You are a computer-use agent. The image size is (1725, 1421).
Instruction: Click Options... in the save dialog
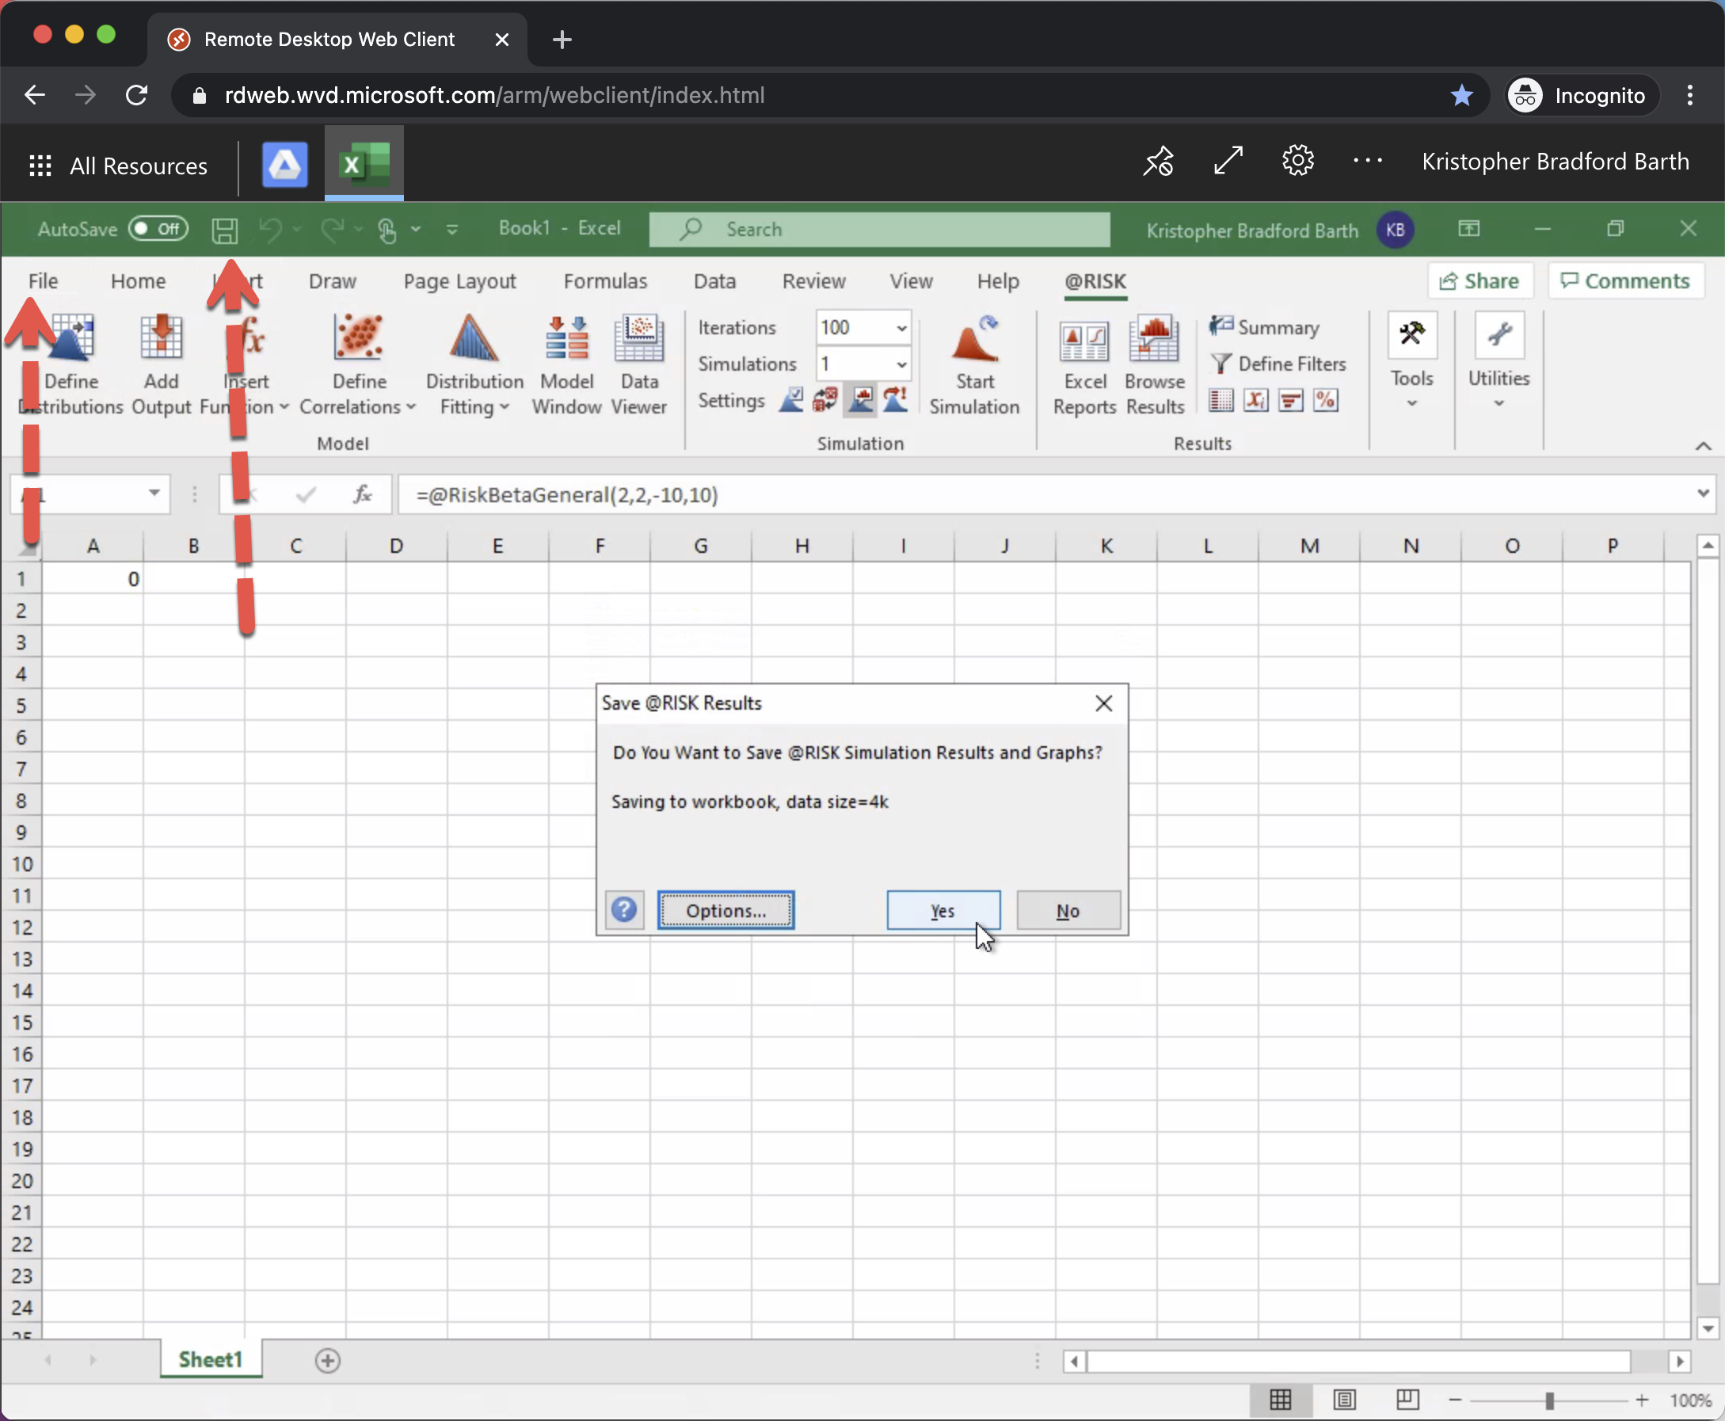tap(725, 910)
